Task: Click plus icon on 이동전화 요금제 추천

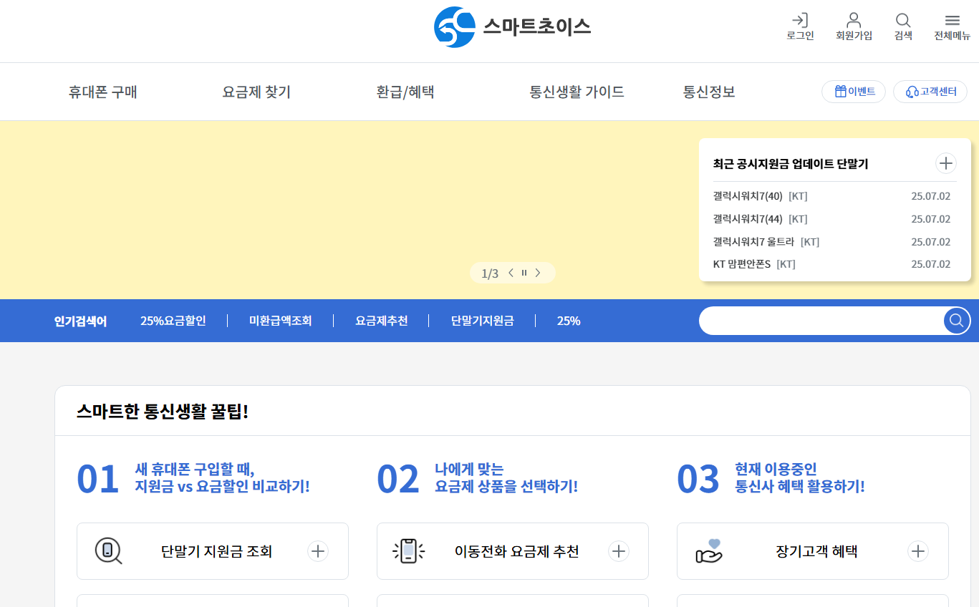Action: coord(619,551)
